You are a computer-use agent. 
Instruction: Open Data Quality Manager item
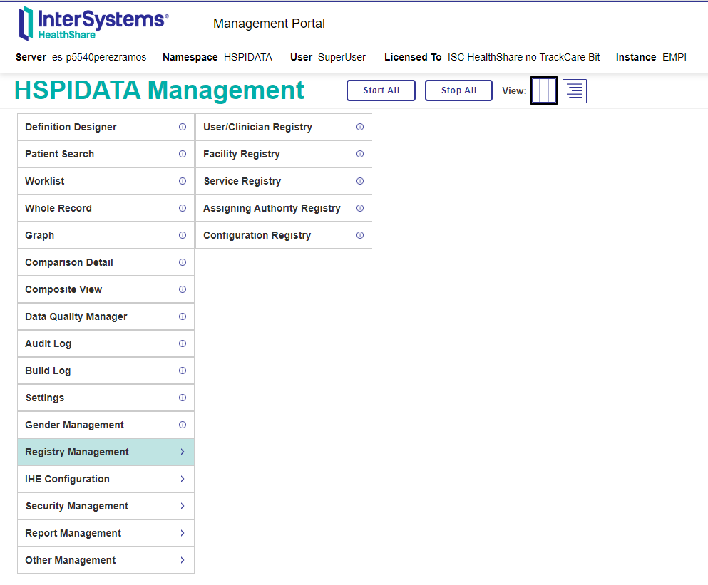[106, 316]
